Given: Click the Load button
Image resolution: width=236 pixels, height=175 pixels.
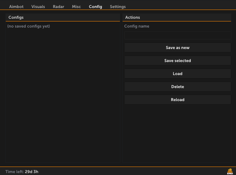Looking at the screenshot, I should click(x=177, y=74).
